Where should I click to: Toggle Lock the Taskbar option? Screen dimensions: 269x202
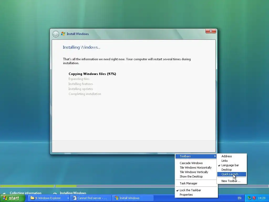[x=196, y=190]
